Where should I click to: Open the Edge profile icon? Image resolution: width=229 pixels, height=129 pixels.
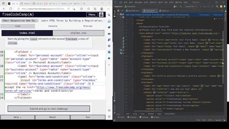point(102,9)
